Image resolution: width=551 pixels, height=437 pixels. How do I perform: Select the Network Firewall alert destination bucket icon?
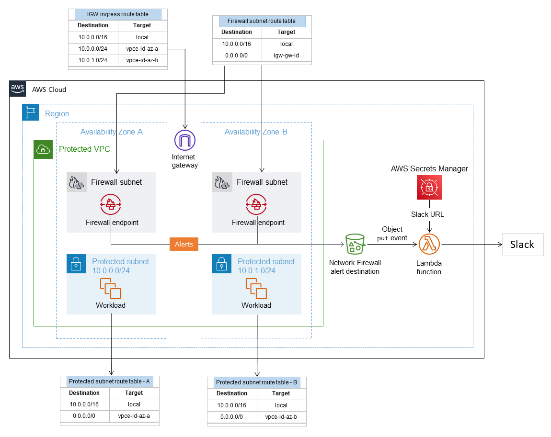tap(355, 244)
